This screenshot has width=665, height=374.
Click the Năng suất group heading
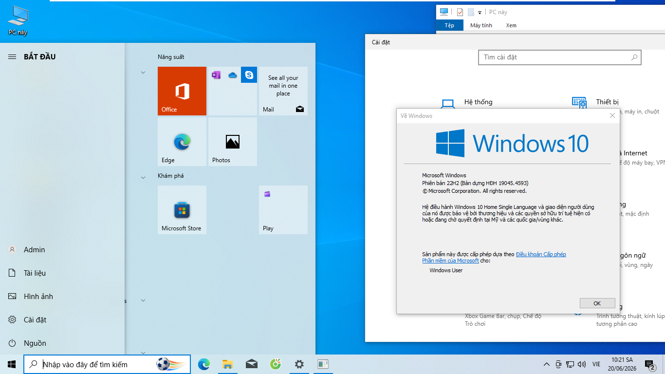coord(171,57)
